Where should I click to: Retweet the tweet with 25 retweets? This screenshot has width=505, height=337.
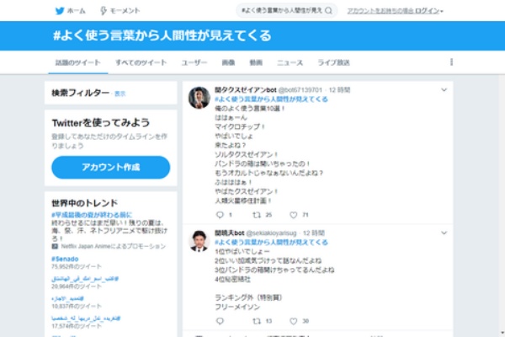tap(257, 215)
